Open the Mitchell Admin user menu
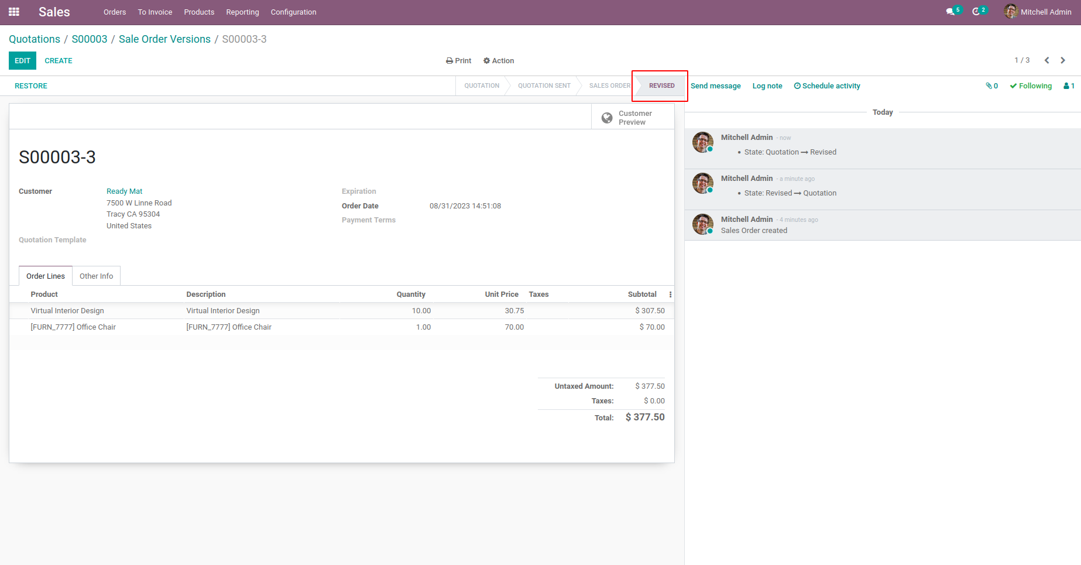 (x=1038, y=12)
